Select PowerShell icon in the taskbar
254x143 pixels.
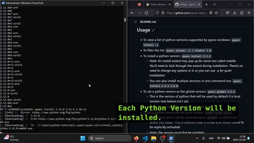coord(171,138)
